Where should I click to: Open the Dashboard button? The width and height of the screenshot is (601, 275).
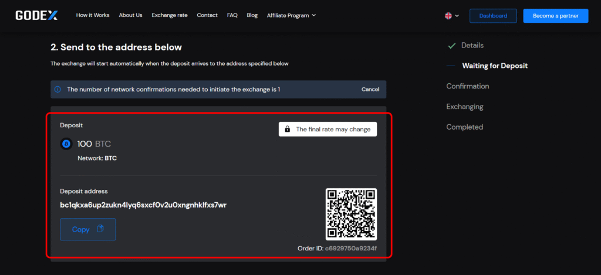click(x=493, y=16)
